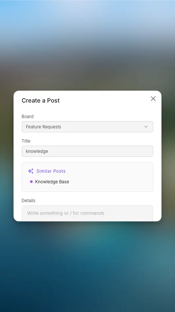Viewport: 175px width, 312px height.
Task: Click the Similar Posts heading
Action: click(51, 171)
